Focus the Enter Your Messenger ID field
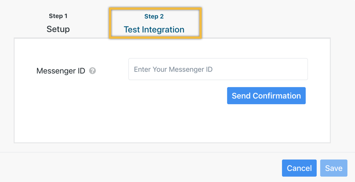The height and width of the screenshot is (182, 355). point(218,69)
